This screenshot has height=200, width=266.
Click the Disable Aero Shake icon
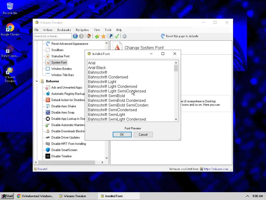48,106
